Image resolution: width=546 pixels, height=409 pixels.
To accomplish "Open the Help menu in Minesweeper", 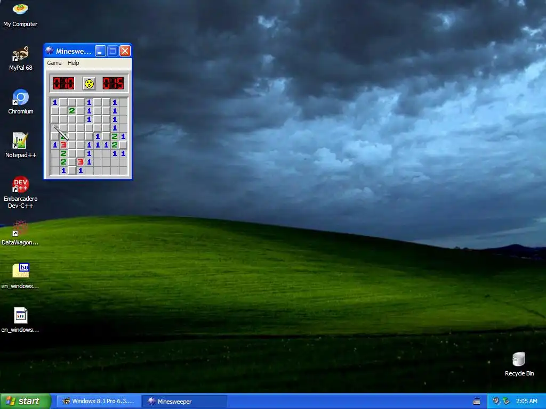I will (x=73, y=63).
